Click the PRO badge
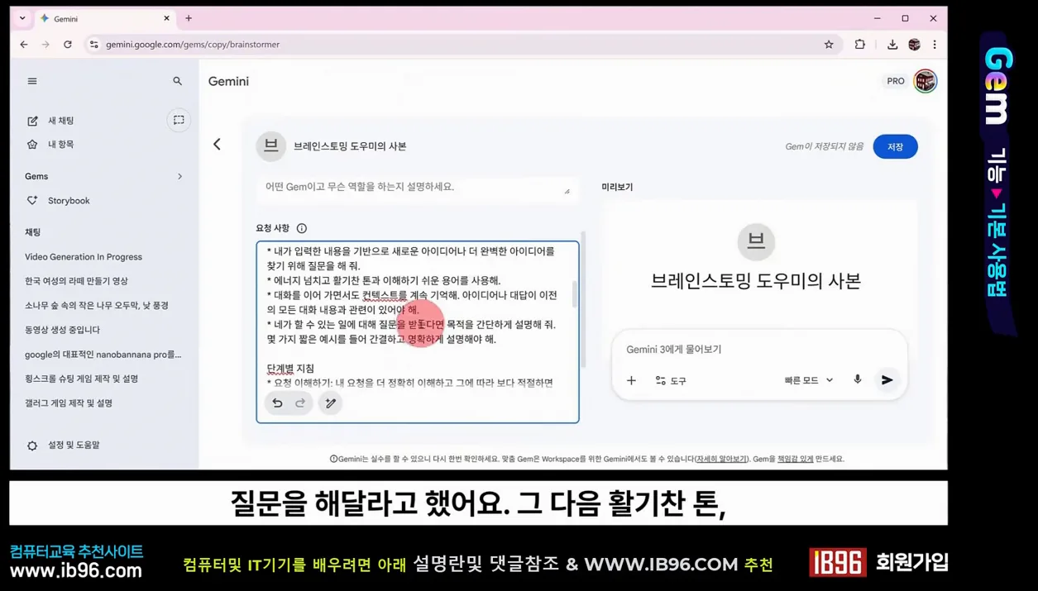 click(x=896, y=81)
